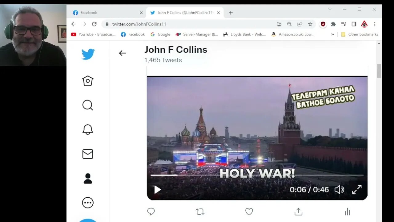
Task: Expand the video to fullscreen
Action: [357, 190]
